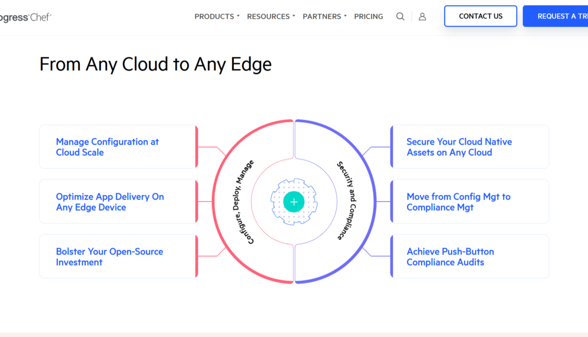This screenshot has width=588, height=337.
Task: Select Optimize App Delivery On Any Edge Device
Action: point(110,202)
